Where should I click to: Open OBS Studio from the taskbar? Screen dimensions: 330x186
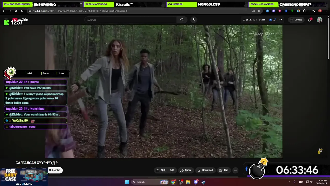[180, 182]
